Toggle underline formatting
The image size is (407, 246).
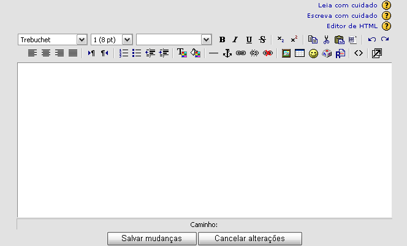(x=249, y=40)
